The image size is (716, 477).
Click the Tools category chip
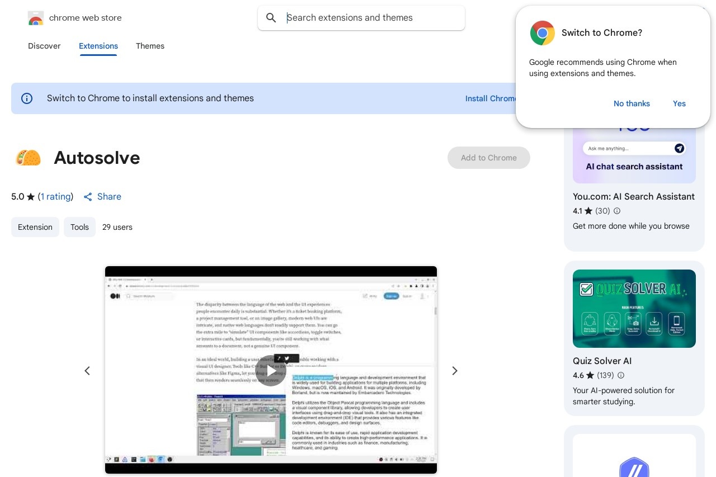(79, 227)
